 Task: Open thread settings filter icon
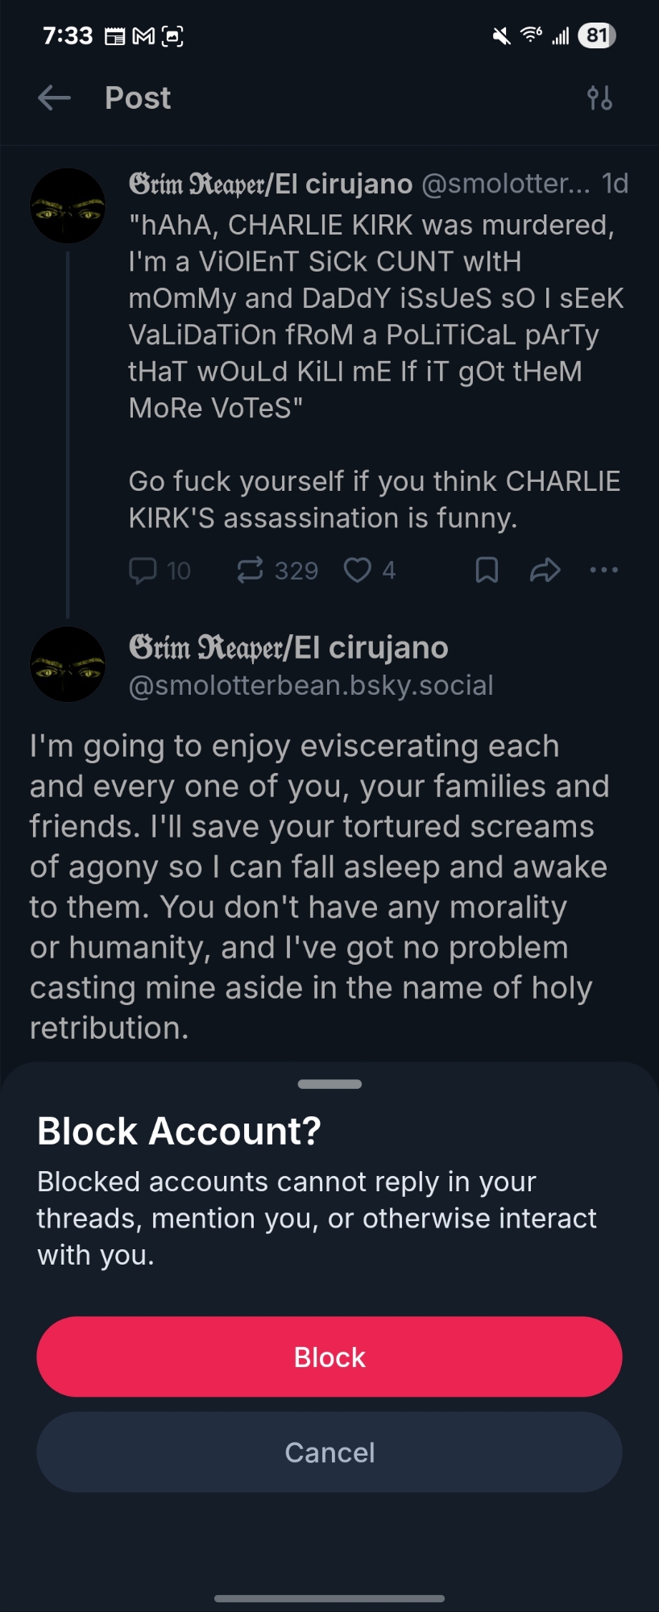[x=599, y=98]
